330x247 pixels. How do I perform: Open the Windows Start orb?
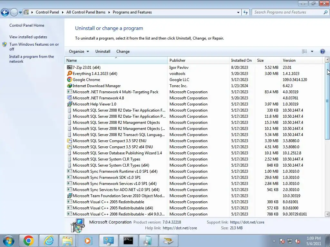click(x=9, y=241)
